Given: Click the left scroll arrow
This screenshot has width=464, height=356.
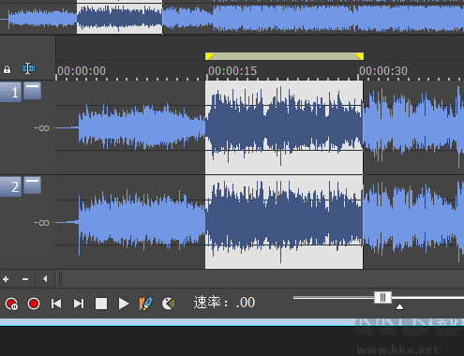Looking at the screenshot, I should click(x=45, y=279).
